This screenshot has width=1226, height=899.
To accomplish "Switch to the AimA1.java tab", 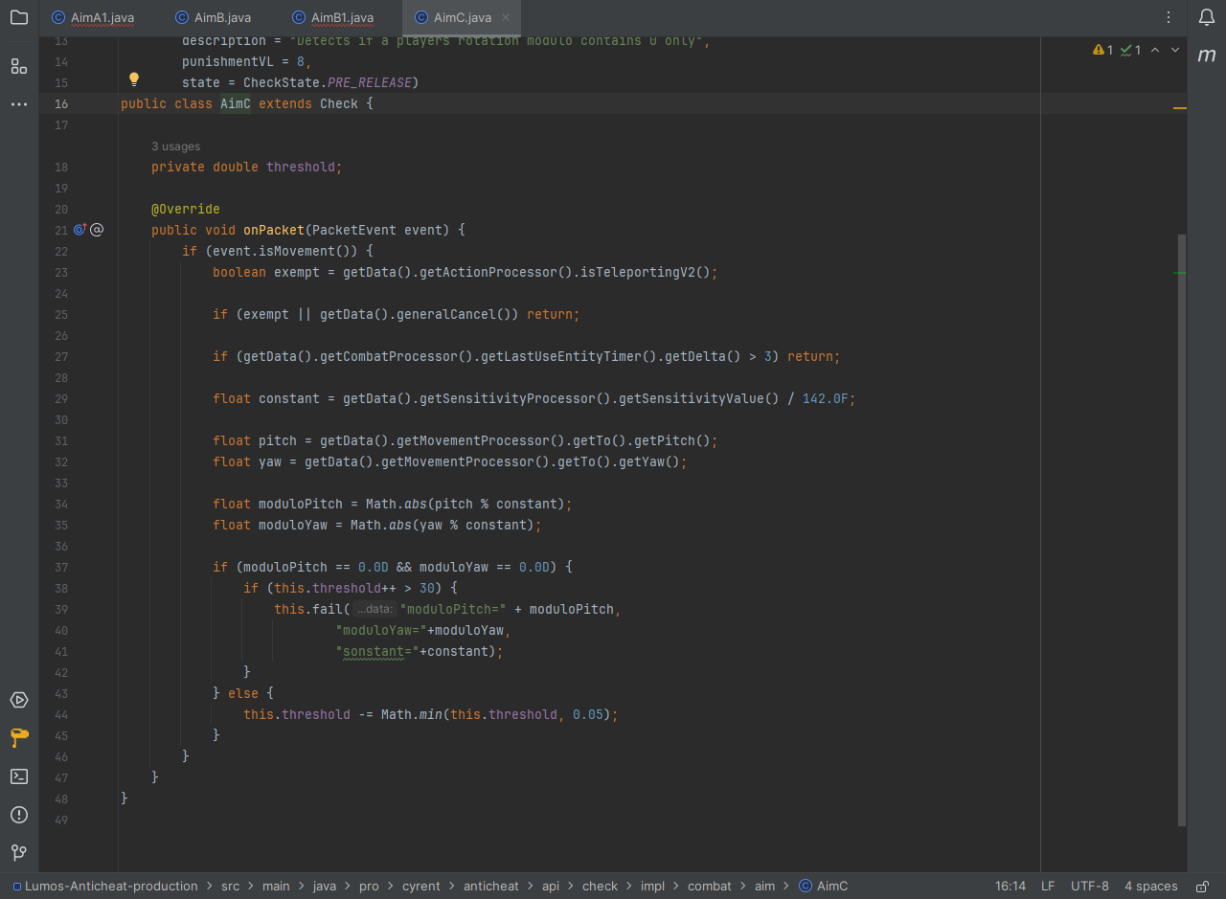I will pyautogui.click(x=93, y=17).
